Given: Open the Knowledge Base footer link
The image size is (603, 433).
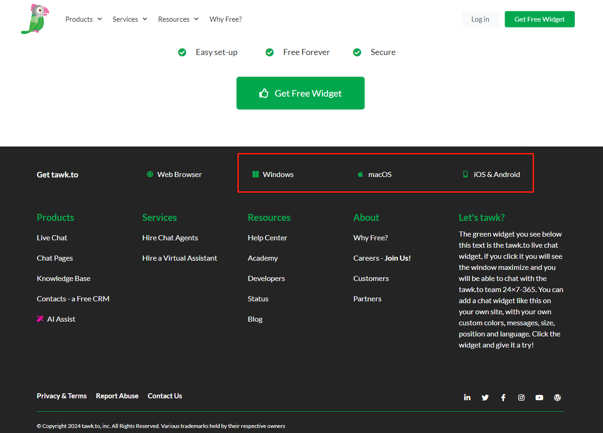Looking at the screenshot, I should click(x=63, y=278).
